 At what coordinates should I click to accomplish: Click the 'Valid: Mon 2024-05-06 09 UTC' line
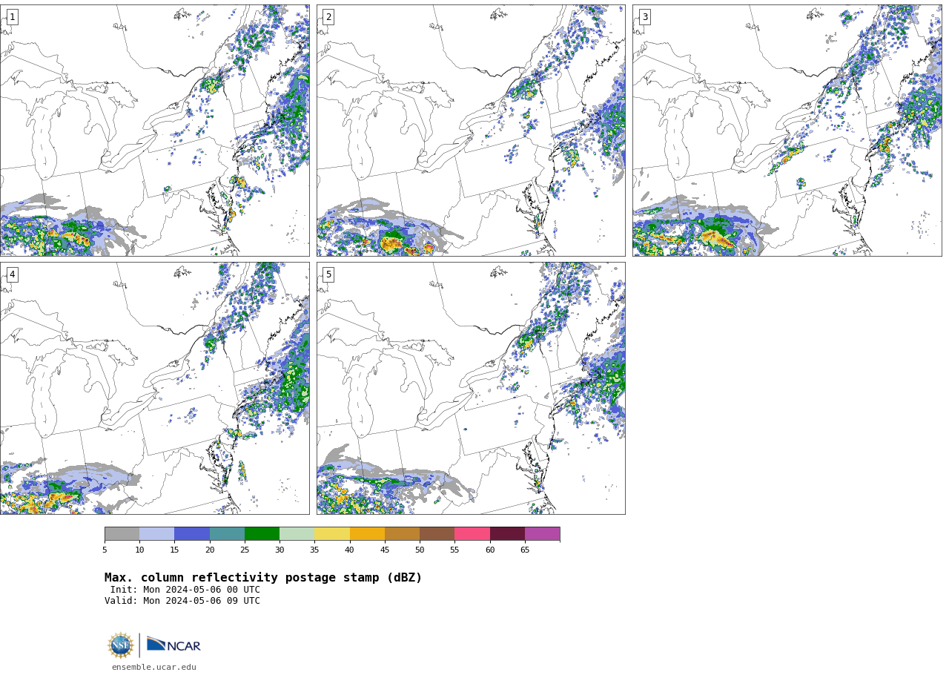point(182,601)
